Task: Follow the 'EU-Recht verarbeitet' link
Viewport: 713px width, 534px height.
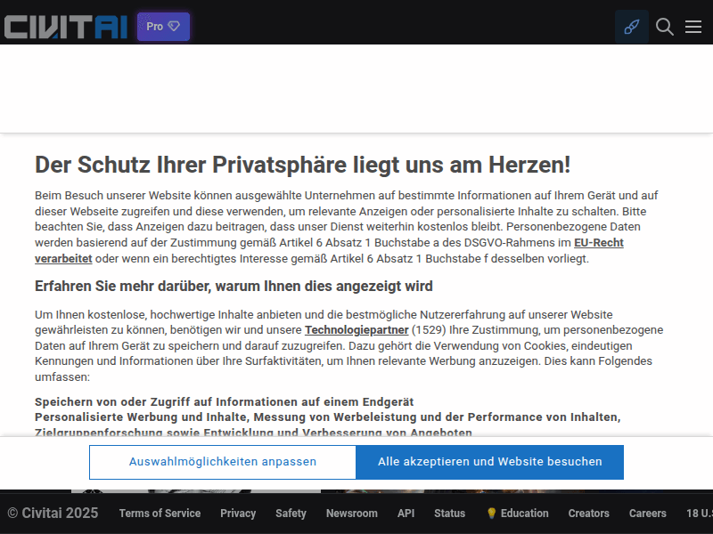Action: (x=598, y=242)
